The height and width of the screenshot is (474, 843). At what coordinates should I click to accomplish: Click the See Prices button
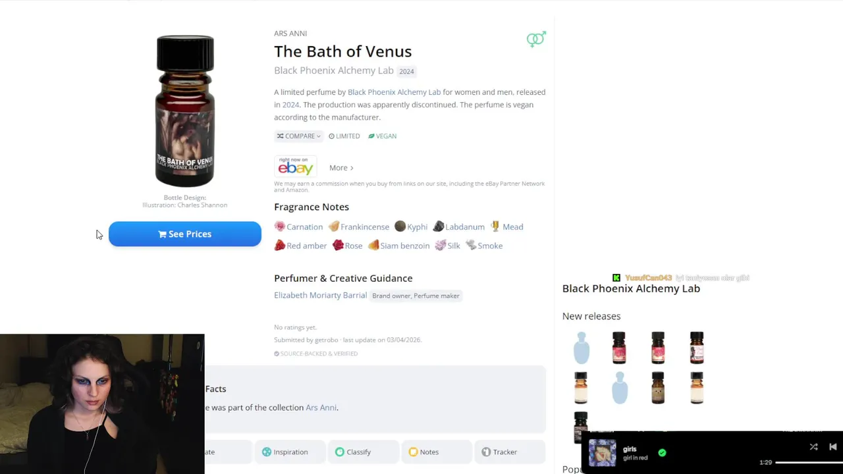point(185,234)
